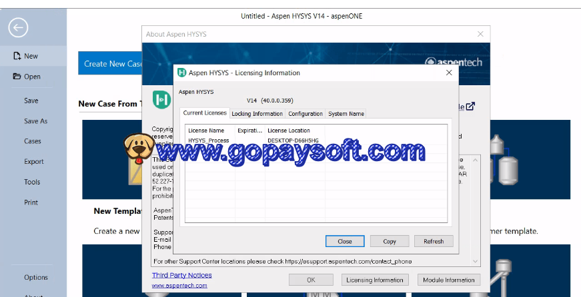Click the back arrow circle icon

[18, 27]
